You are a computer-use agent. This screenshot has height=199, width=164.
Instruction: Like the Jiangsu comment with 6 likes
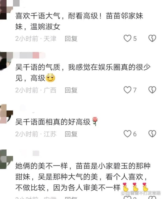point(127,134)
